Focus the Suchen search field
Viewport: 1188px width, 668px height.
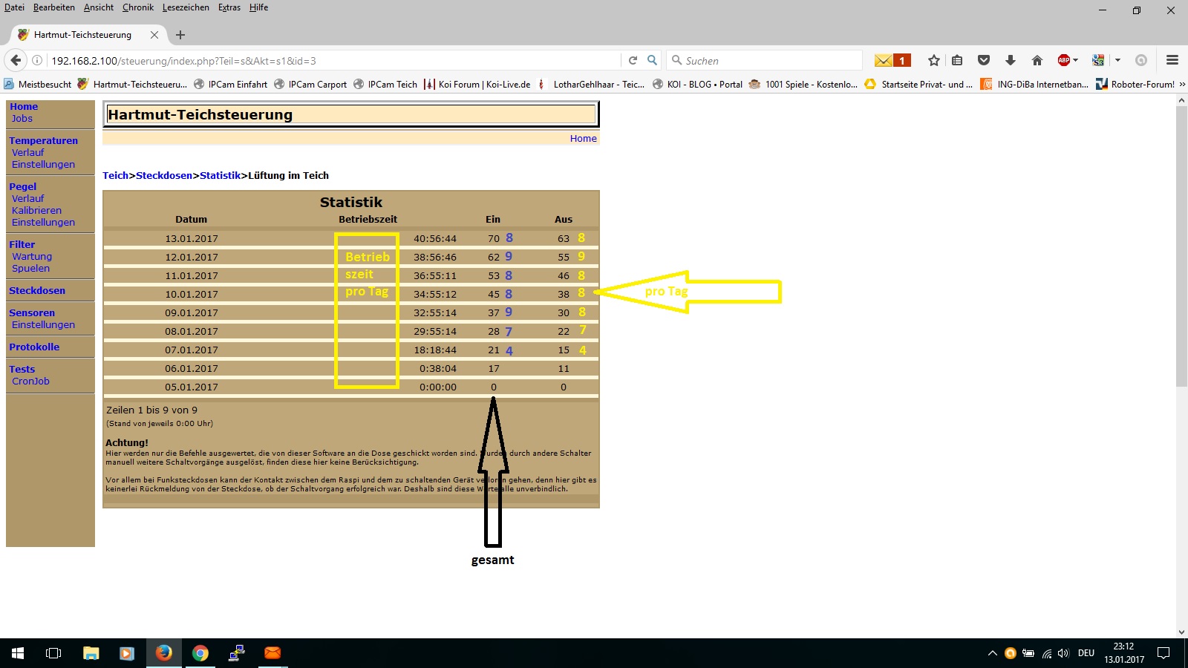[768, 60]
